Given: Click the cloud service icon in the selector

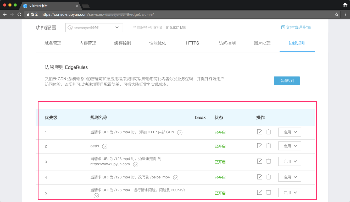Looking at the screenshot, I should 70,27.
